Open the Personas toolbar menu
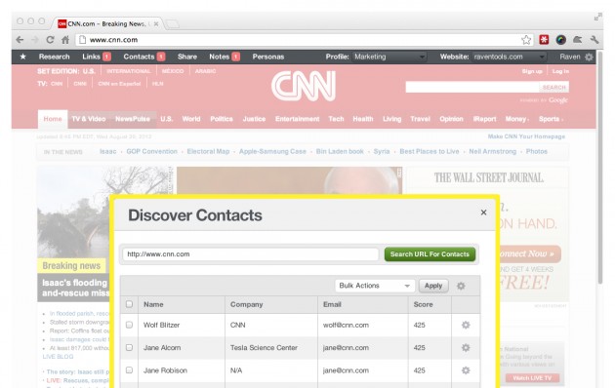The height and width of the screenshot is (388, 615). [267, 57]
